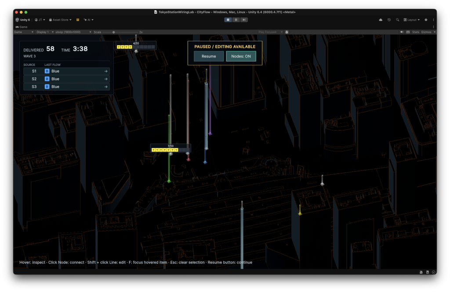This screenshot has height=292, width=450.
Task: Select the Game tab
Action: (22, 27)
